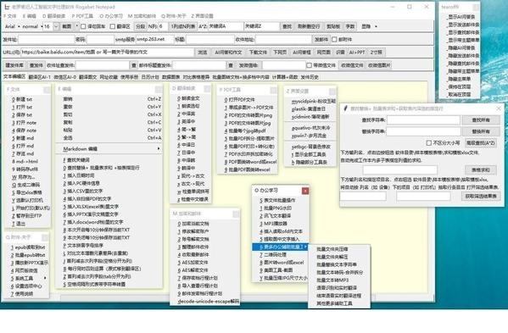Switch to the 日历计划 tab

pos(150,77)
